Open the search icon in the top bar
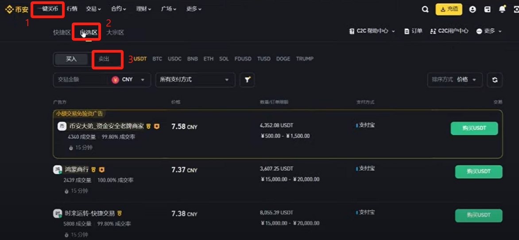This screenshot has height=240, width=519. pos(425,10)
